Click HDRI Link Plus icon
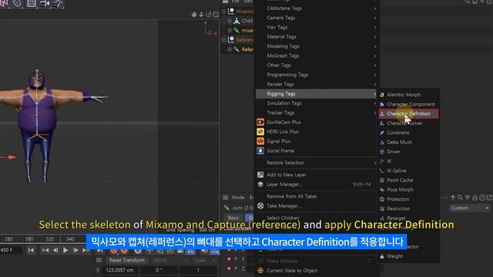 (x=260, y=132)
